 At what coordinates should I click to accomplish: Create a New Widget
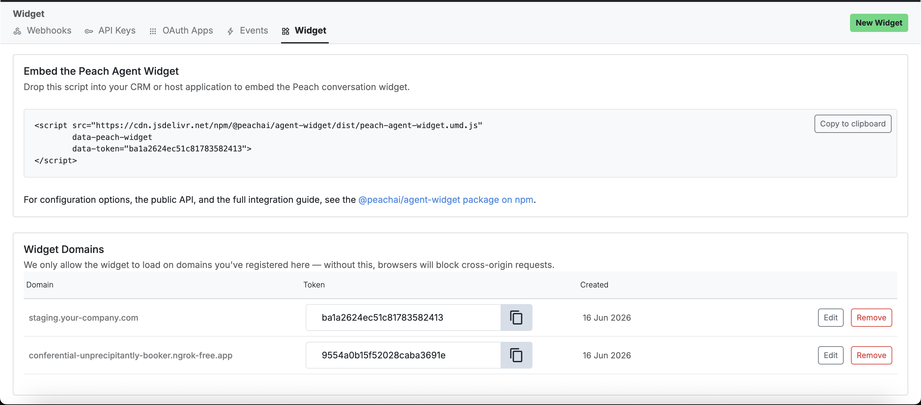pyautogui.click(x=879, y=23)
